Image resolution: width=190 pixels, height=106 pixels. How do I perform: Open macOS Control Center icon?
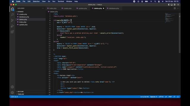(159, 1)
